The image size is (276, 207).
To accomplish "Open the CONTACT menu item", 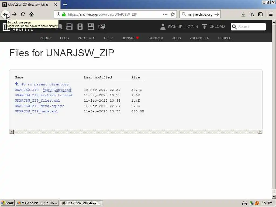I will click(x=156, y=38).
